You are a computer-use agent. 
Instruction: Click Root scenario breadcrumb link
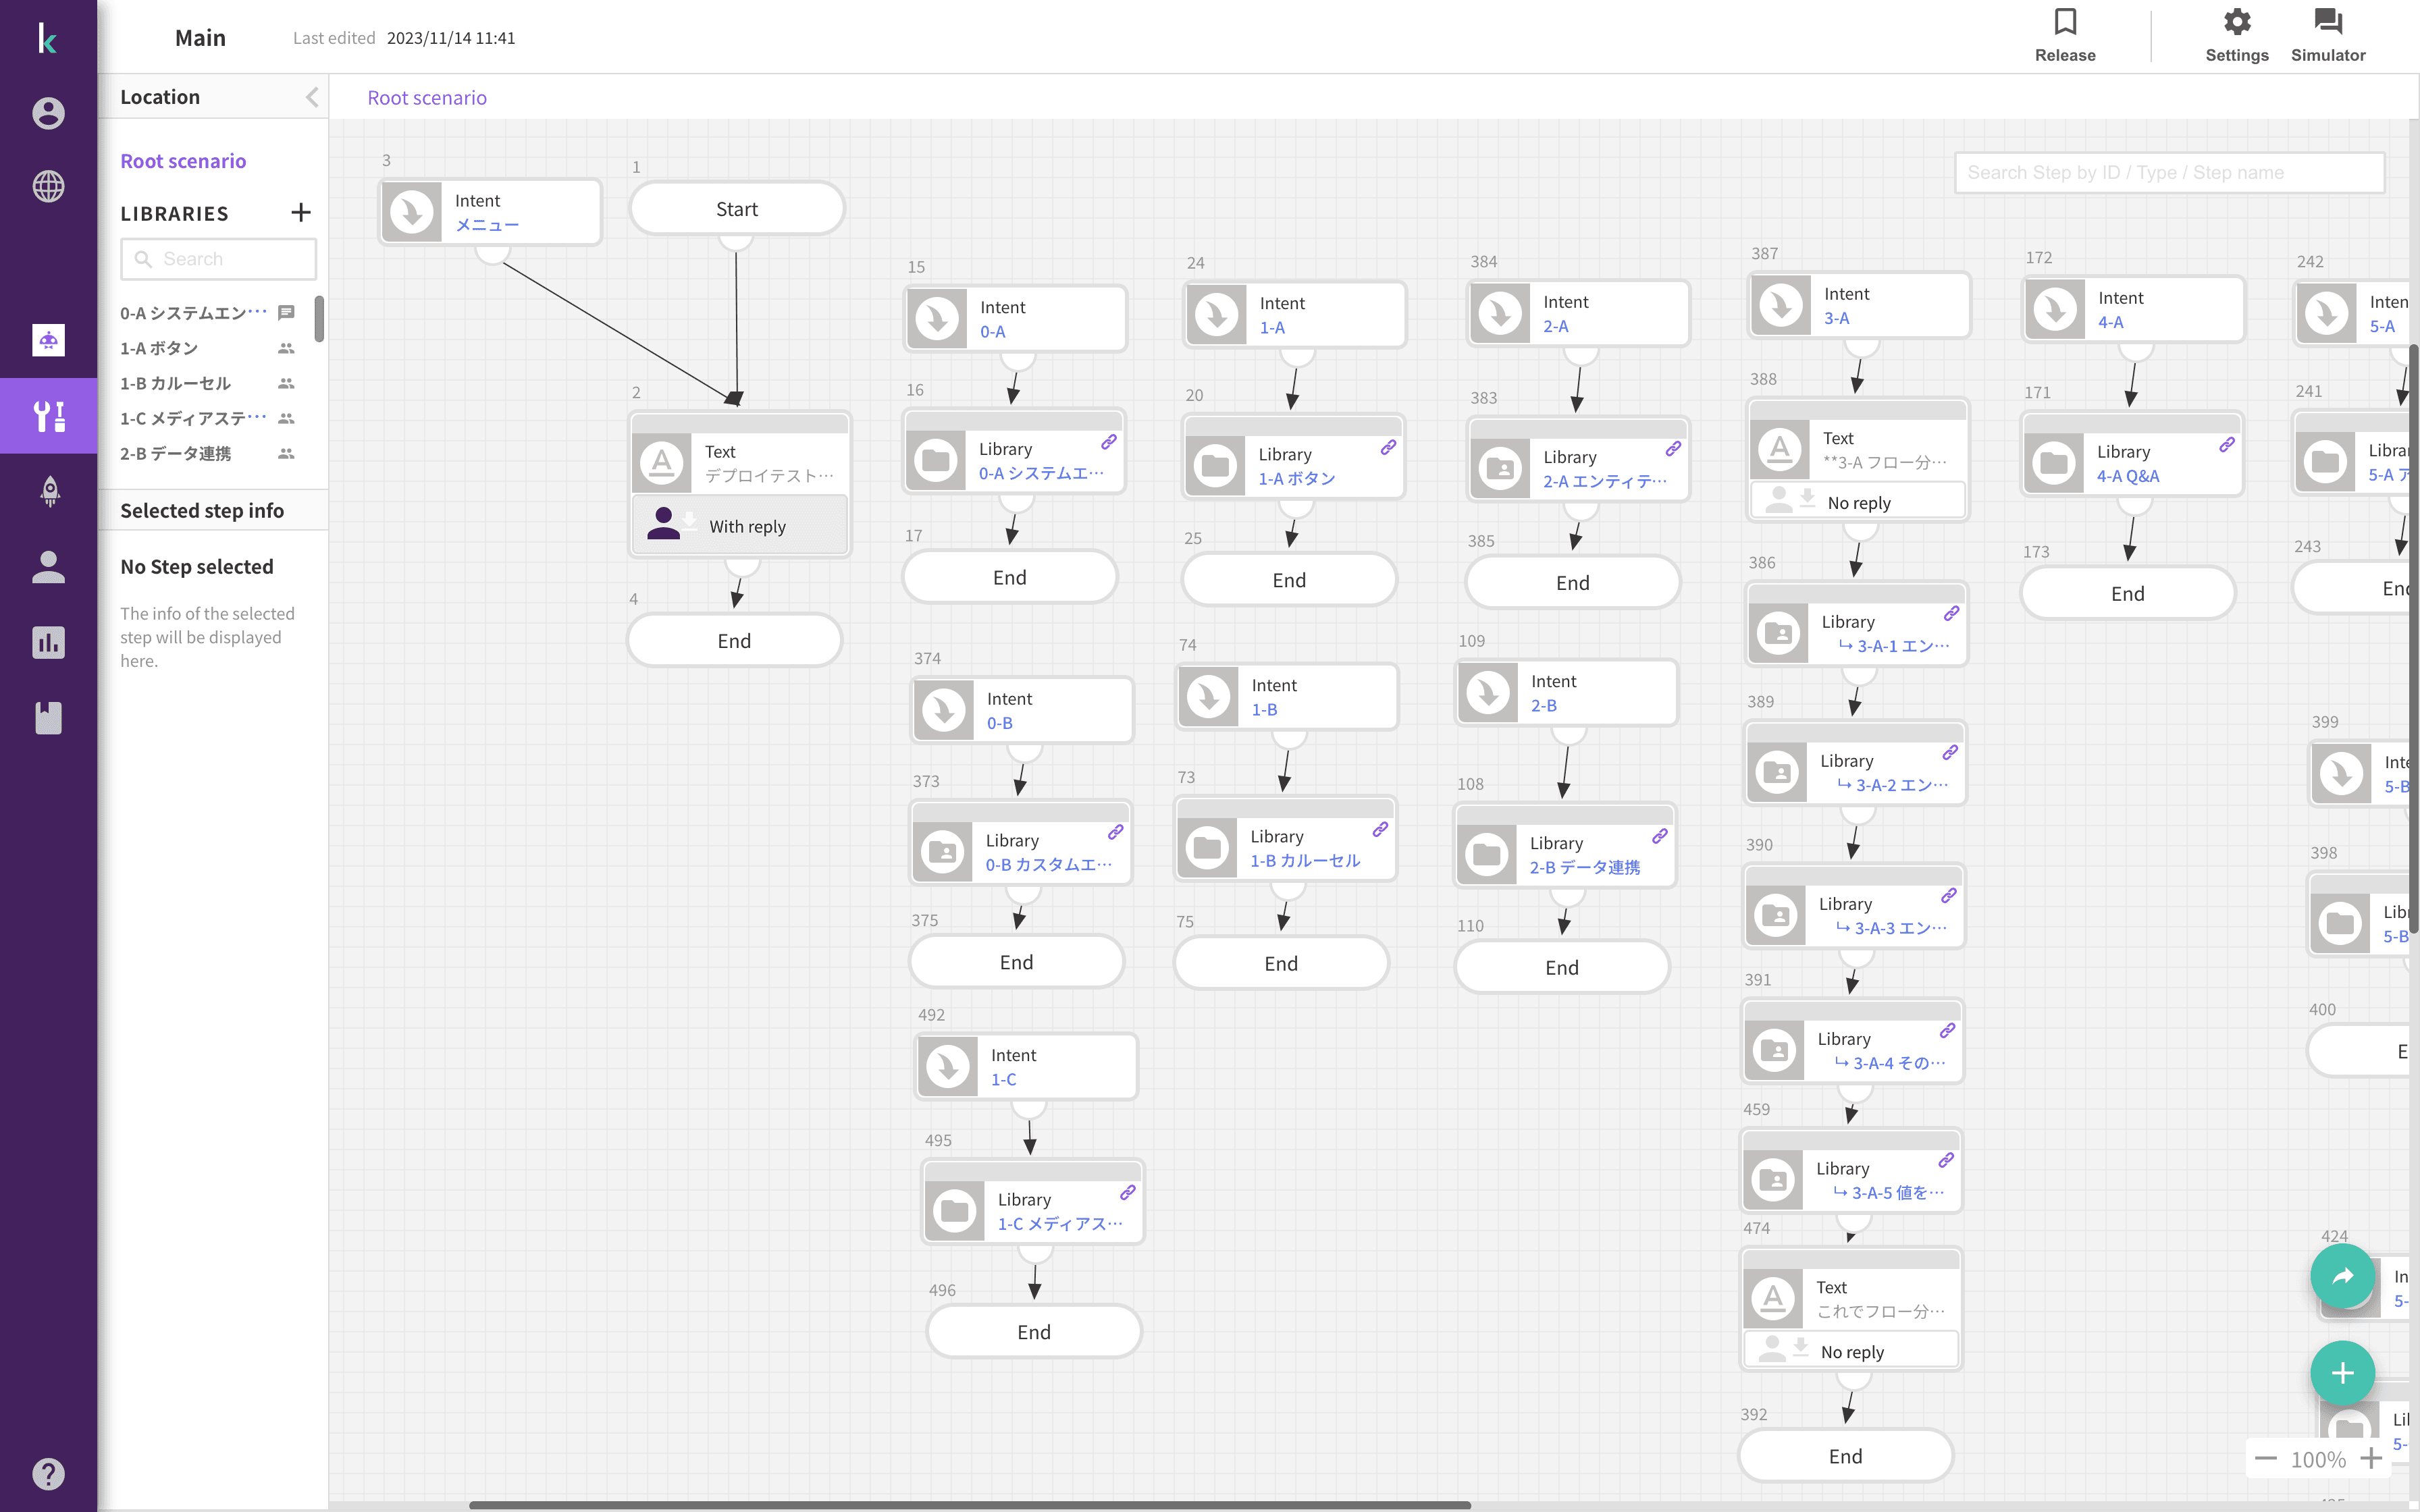[x=427, y=98]
